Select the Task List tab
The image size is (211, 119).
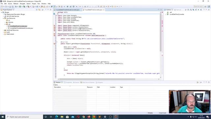[x=178, y=10]
